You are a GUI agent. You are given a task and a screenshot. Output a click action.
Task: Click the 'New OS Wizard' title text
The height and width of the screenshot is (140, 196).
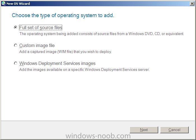tap(18, 4)
